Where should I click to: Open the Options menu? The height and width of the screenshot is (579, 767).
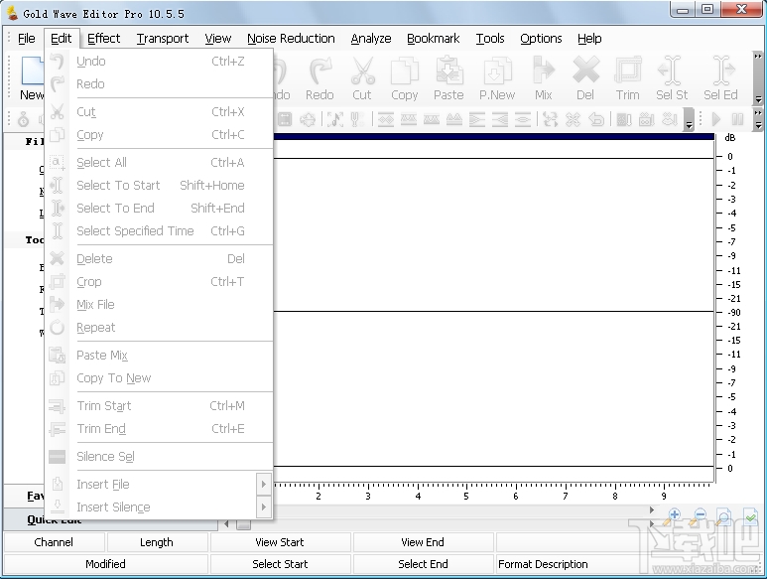[x=541, y=38]
